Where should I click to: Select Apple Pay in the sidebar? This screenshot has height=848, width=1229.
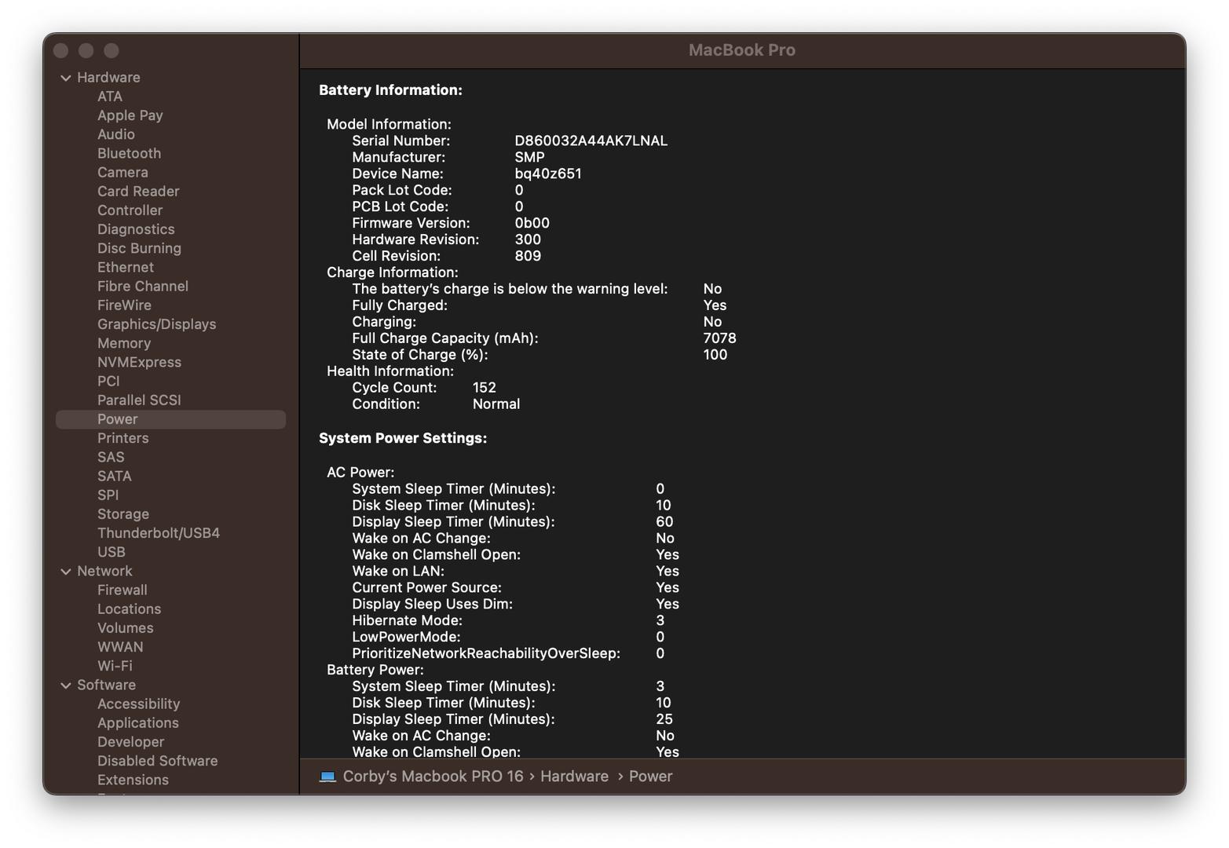coord(130,115)
